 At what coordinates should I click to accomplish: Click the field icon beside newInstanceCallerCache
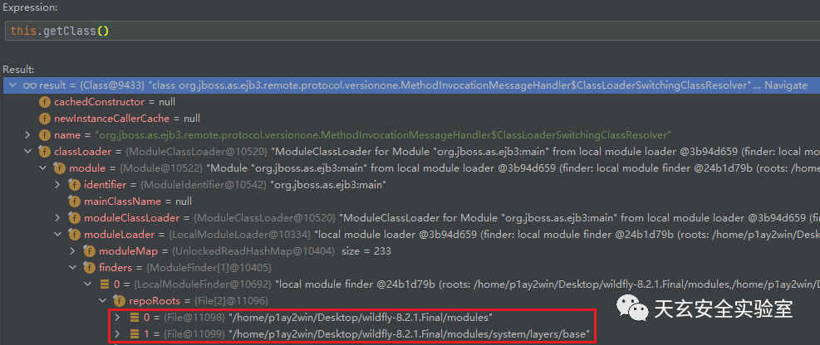(x=45, y=119)
